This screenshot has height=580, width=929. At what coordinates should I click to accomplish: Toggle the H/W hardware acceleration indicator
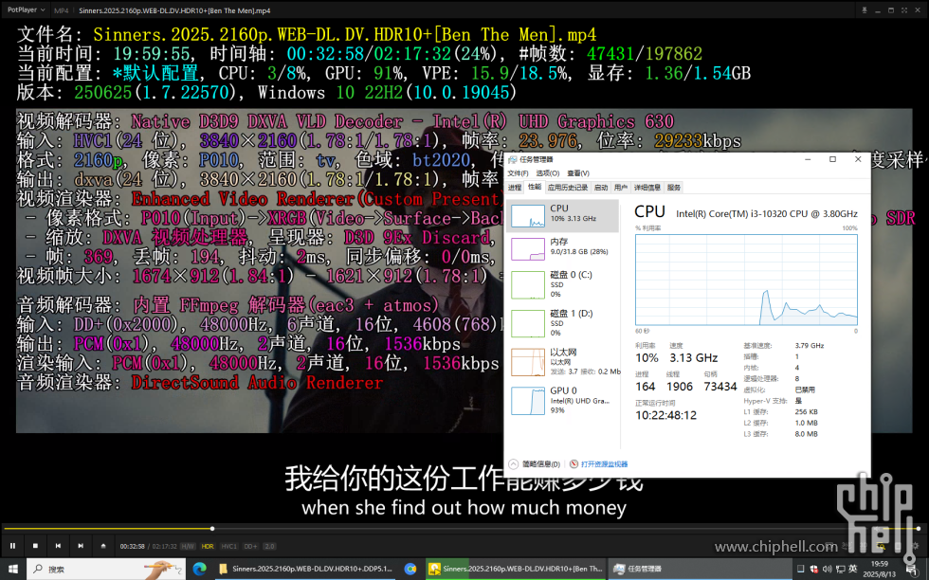pyautogui.click(x=188, y=546)
